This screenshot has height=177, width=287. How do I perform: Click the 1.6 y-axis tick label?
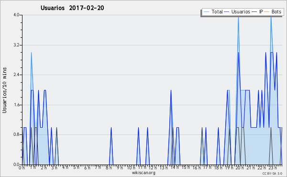[16, 105]
